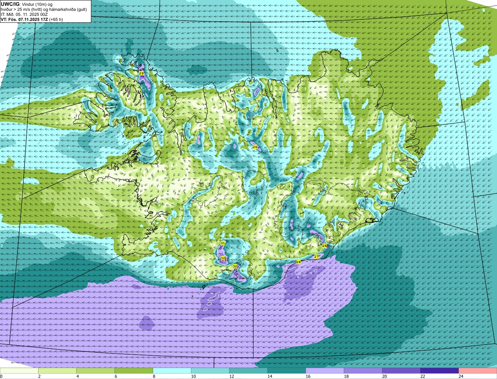This screenshot has width=497, height=379.
Task: Click the yellow gust label 29
Action: [141, 73]
